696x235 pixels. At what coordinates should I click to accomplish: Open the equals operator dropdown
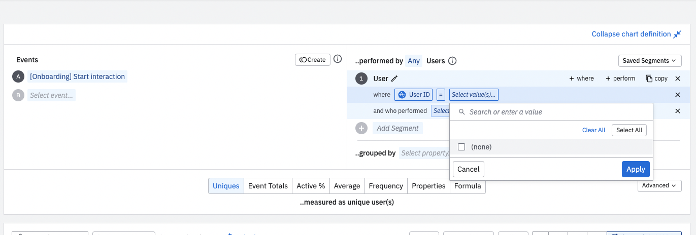(x=441, y=95)
